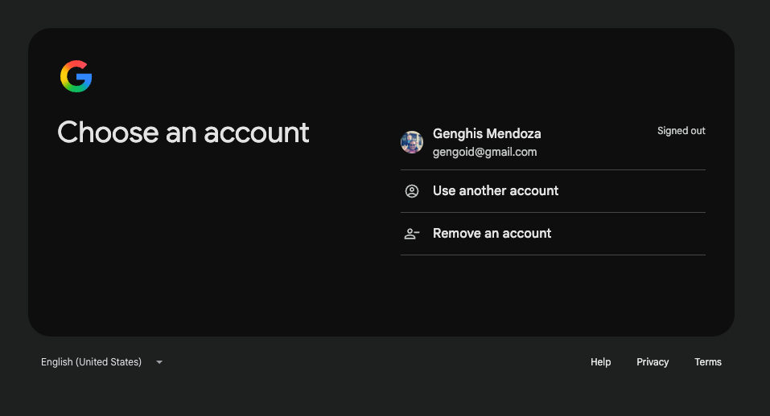Click the remove-person icon beside Remove an account
Viewport: 770px width, 416px height.
[x=411, y=234]
